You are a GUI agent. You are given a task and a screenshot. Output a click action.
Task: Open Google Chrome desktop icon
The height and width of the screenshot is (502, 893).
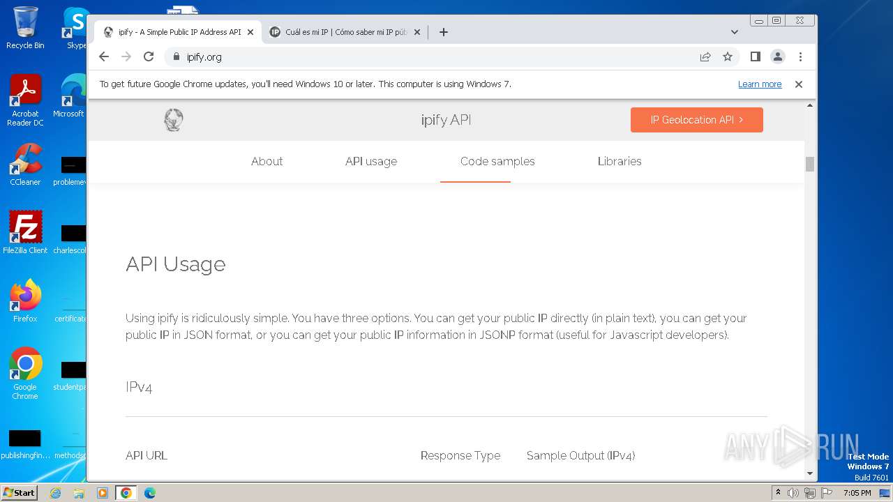click(x=25, y=374)
